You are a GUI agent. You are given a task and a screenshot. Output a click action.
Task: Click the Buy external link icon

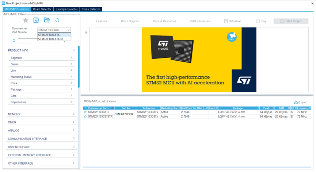click(258, 21)
